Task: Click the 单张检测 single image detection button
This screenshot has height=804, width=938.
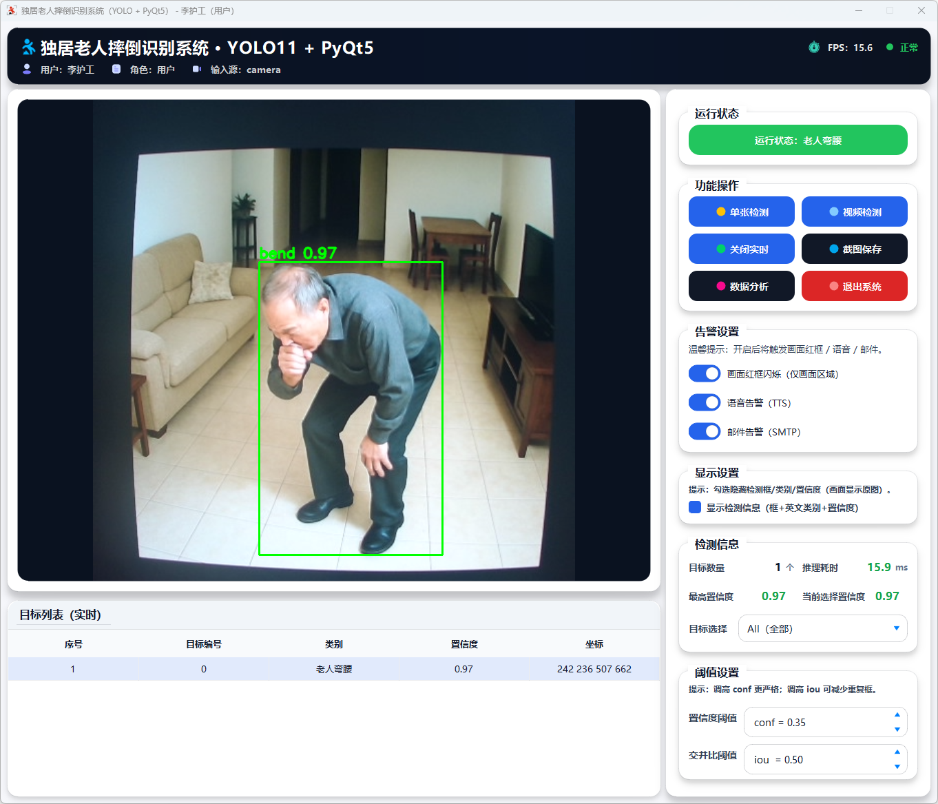Action: [741, 212]
